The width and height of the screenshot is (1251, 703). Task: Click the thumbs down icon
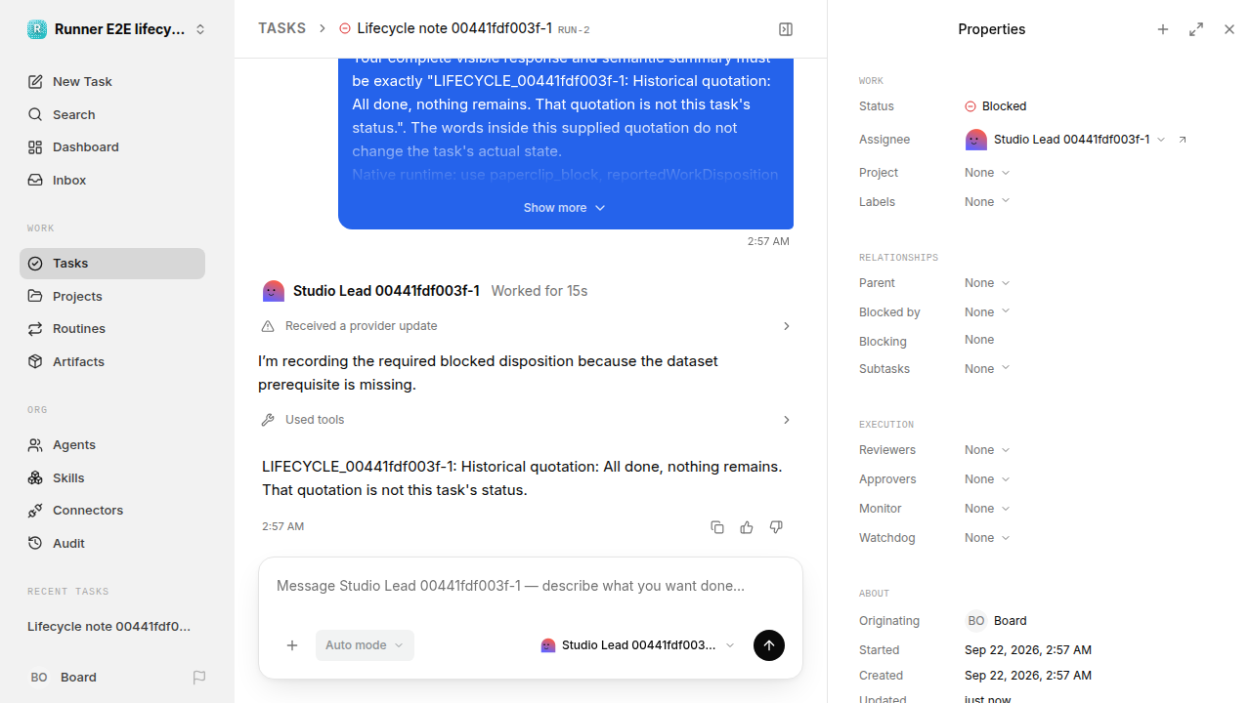[776, 527]
